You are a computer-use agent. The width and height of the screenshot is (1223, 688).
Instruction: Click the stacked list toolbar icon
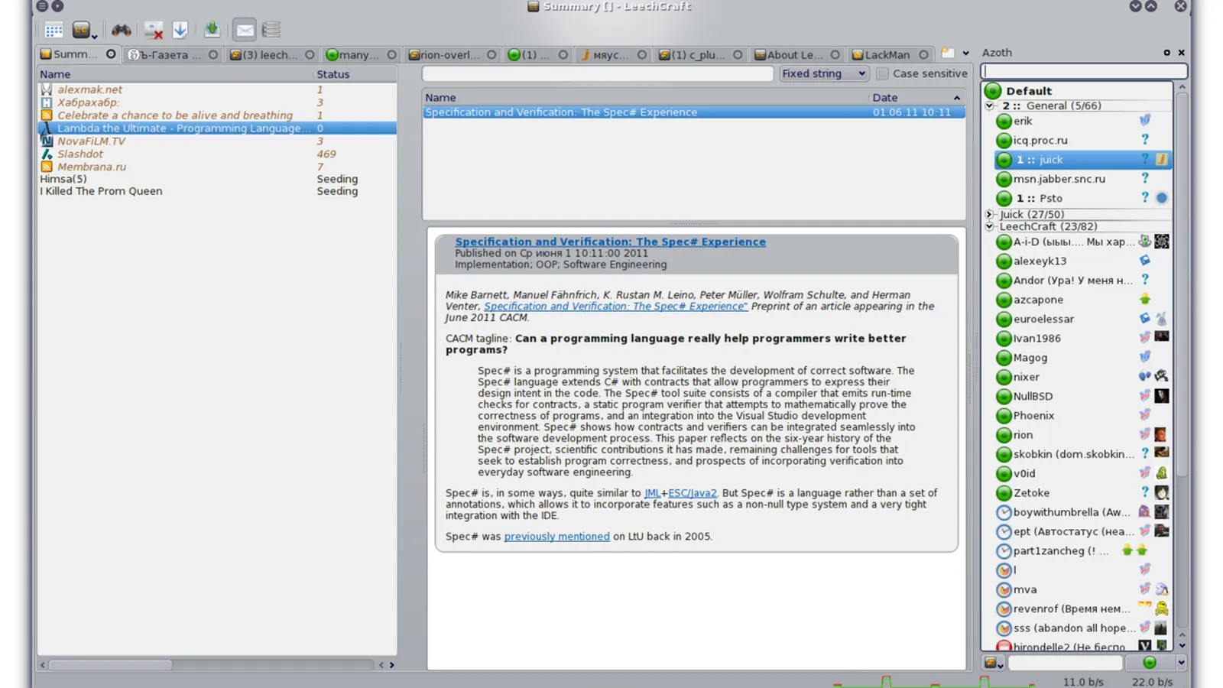click(x=271, y=30)
